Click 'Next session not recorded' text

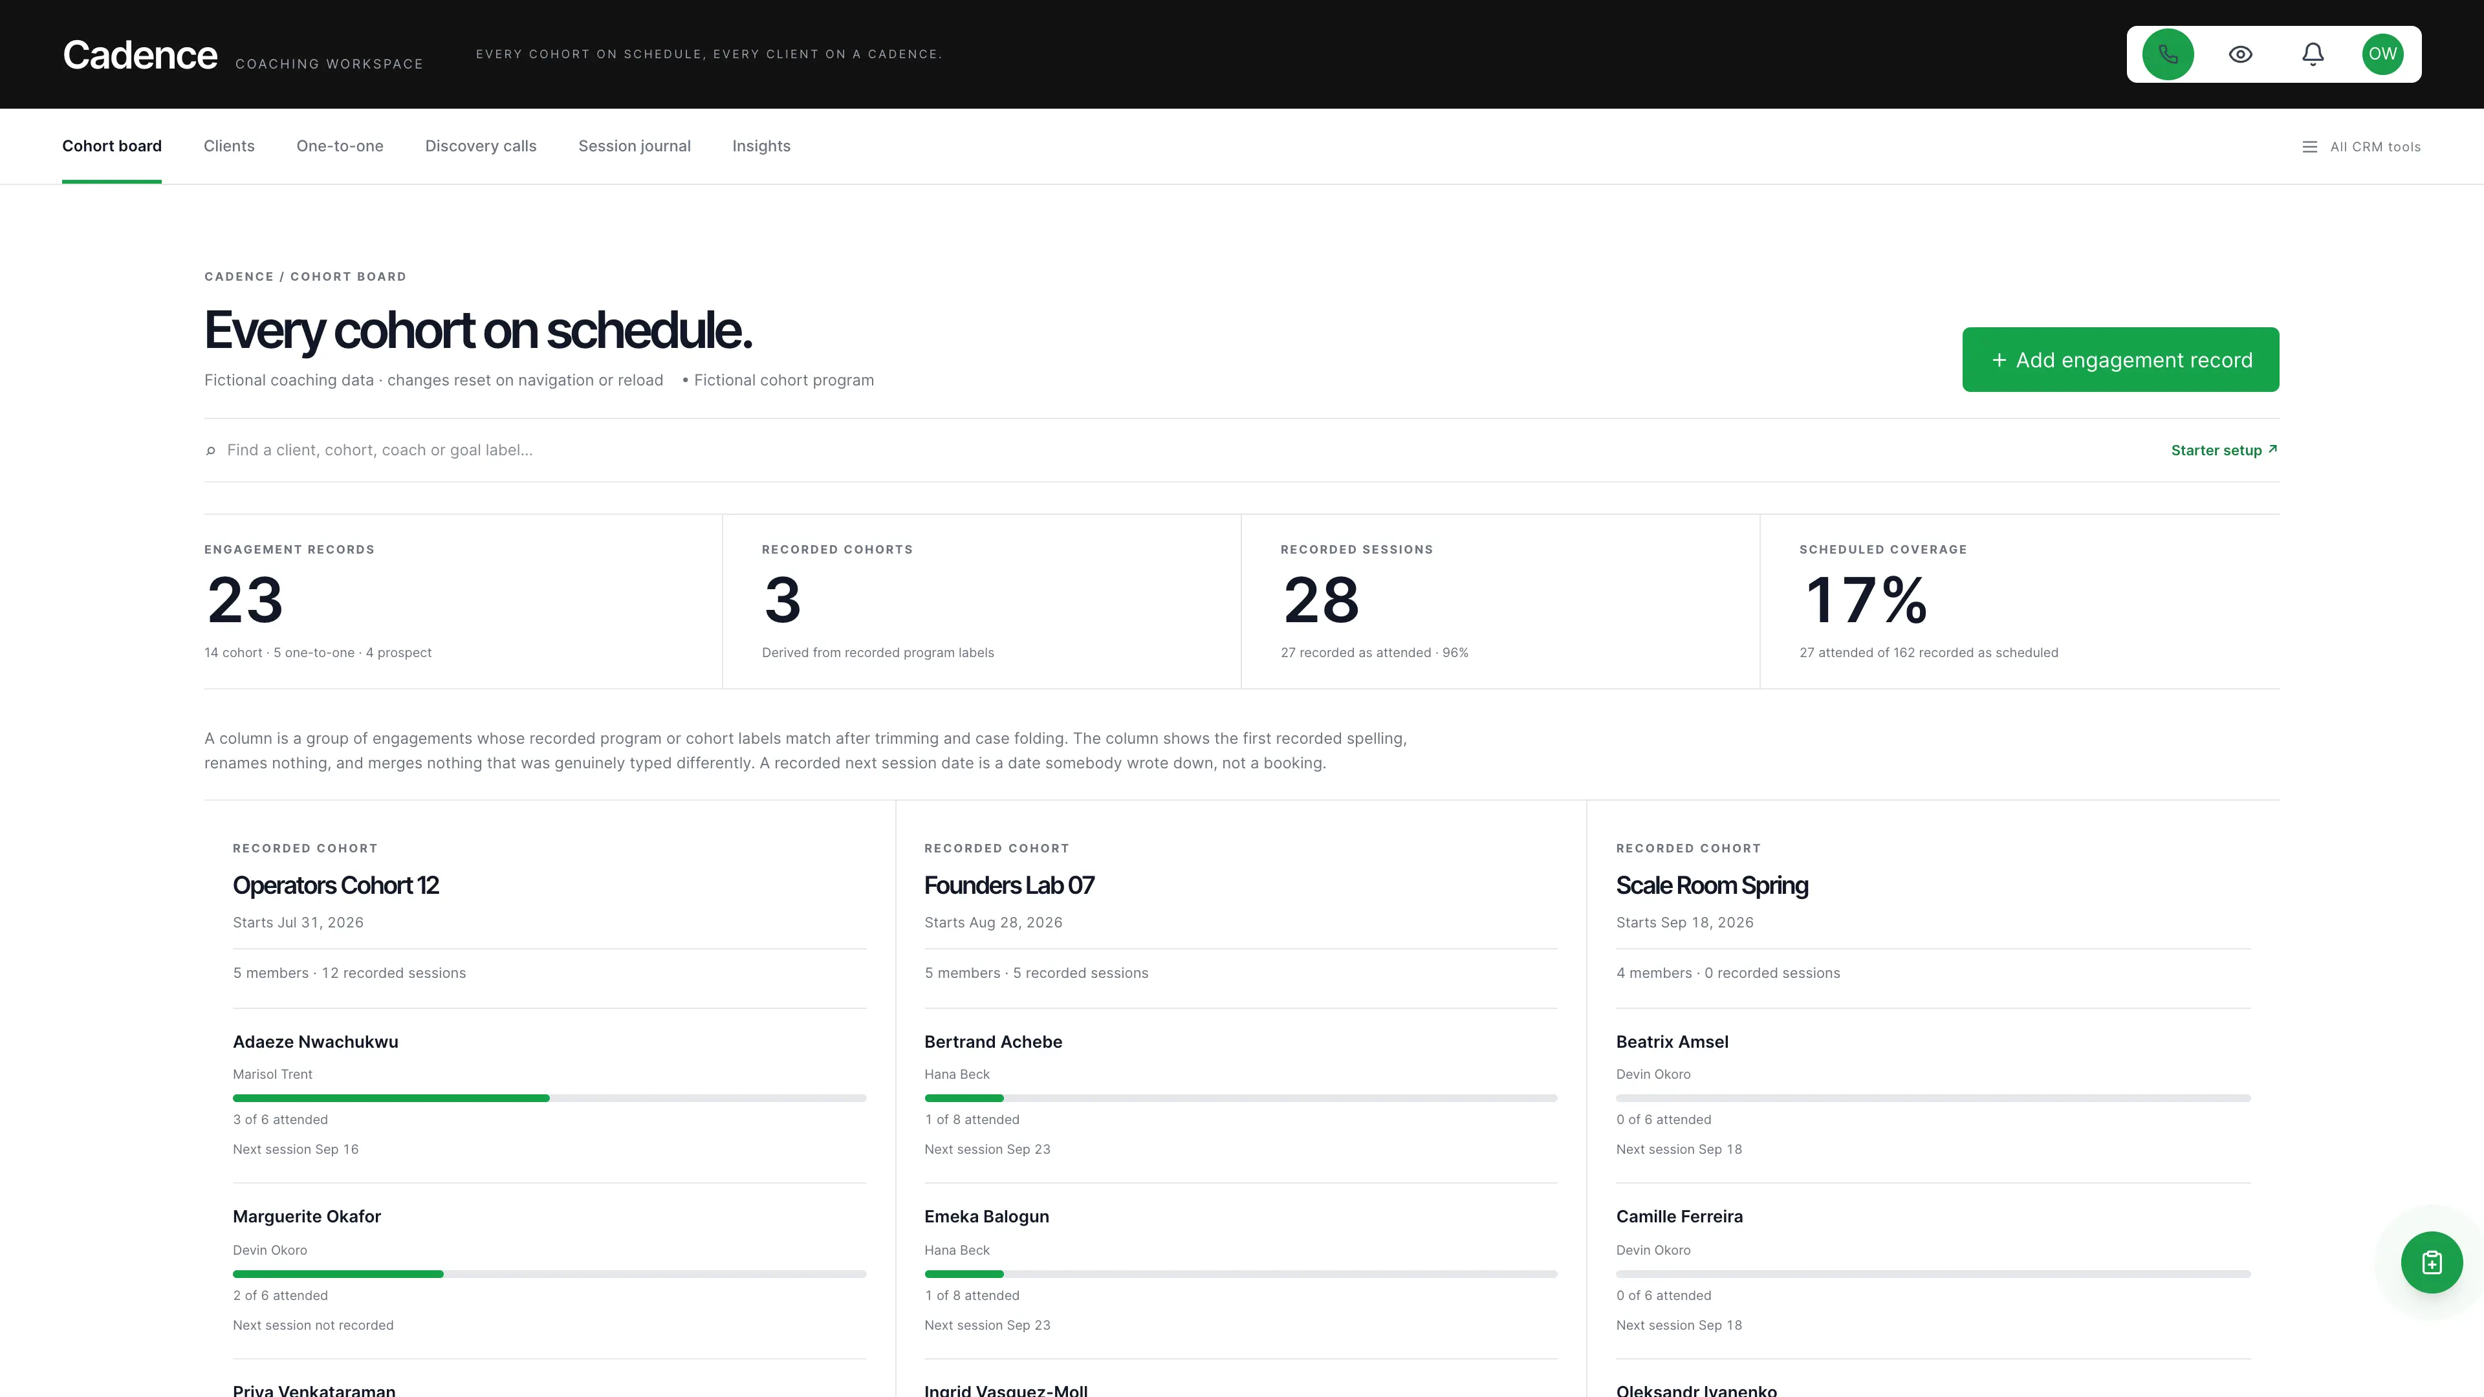tap(313, 1325)
